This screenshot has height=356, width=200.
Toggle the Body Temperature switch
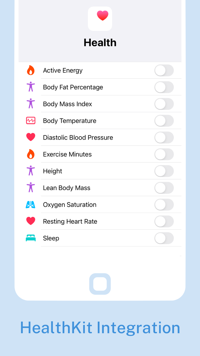pos(164,121)
